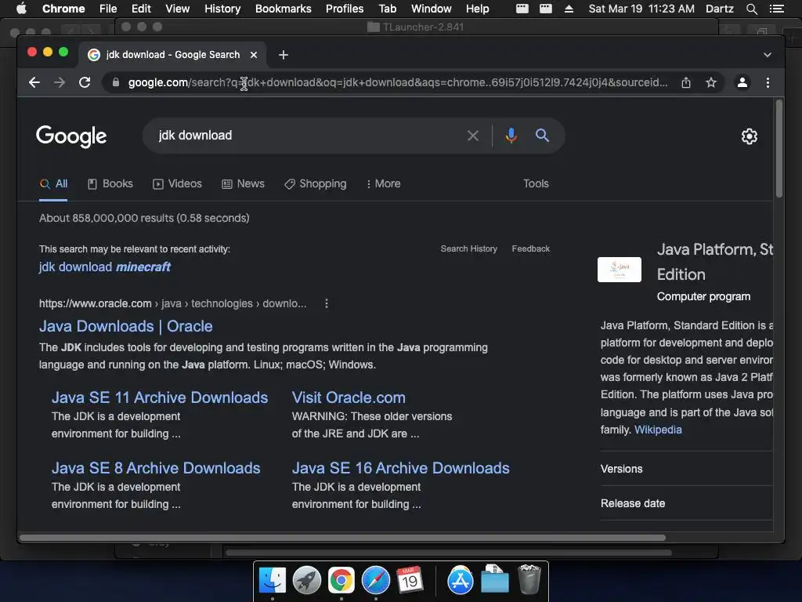Switch to News results
Image resolution: width=802 pixels, height=602 pixels.
point(243,183)
